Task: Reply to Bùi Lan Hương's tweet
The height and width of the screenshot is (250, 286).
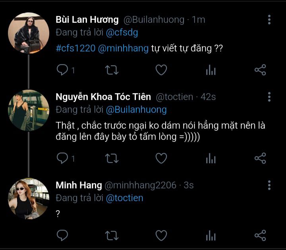Action: click(62, 70)
